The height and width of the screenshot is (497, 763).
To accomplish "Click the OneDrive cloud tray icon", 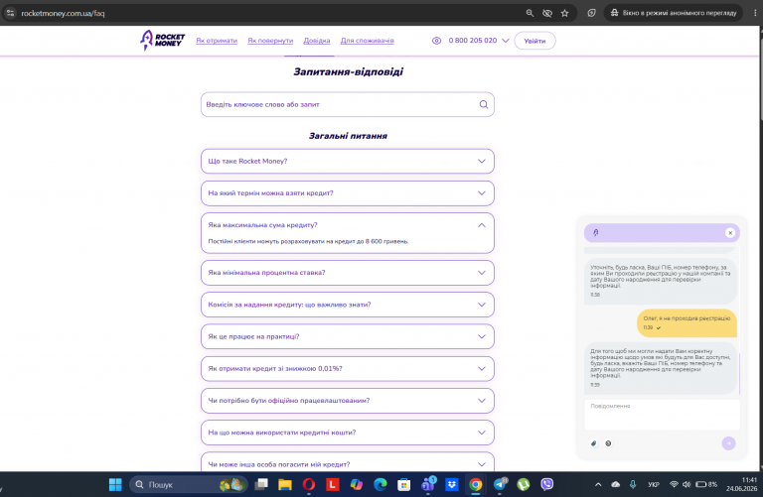I will point(616,484).
